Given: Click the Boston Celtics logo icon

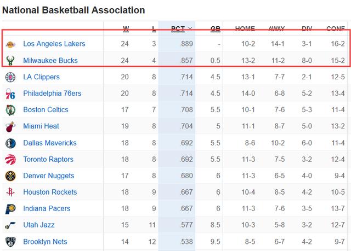Looking at the screenshot, I should point(10,110).
